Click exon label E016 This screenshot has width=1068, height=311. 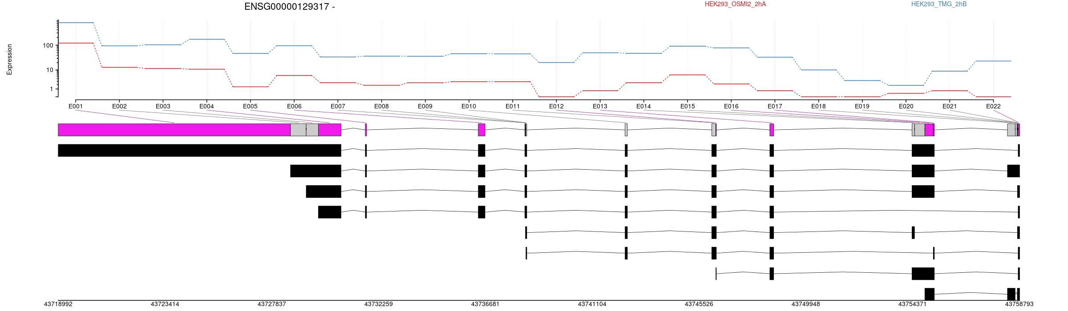click(x=731, y=107)
